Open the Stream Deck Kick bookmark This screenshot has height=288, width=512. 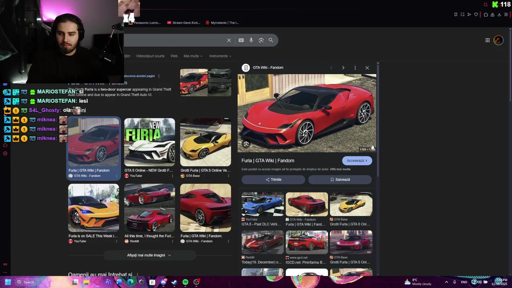click(184, 23)
